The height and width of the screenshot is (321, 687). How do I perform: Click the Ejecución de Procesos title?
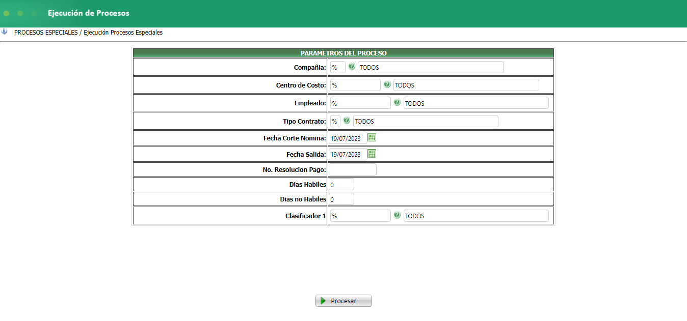[89, 13]
